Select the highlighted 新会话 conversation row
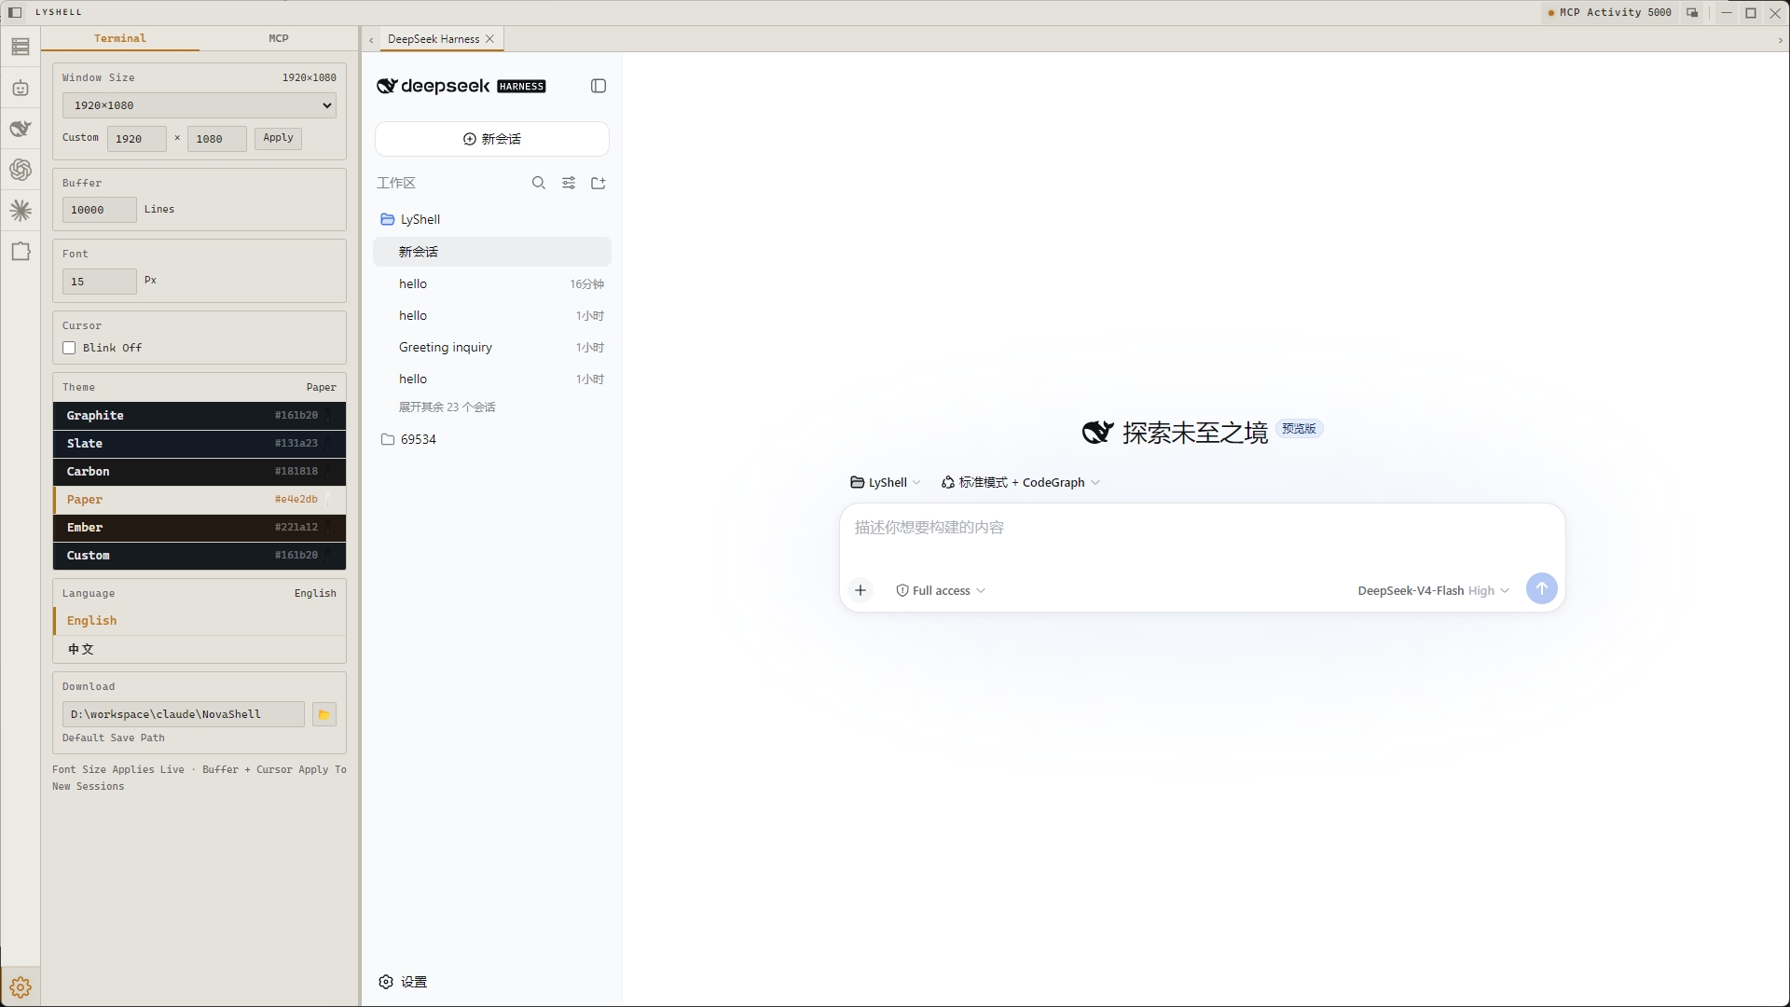 pyautogui.click(x=492, y=252)
